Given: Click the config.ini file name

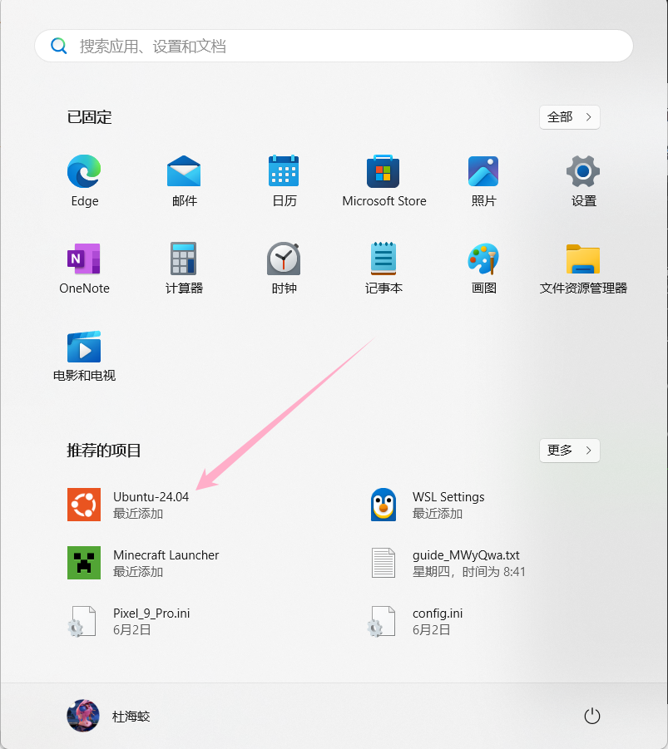Looking at the screenshot, I should (438, 613).
